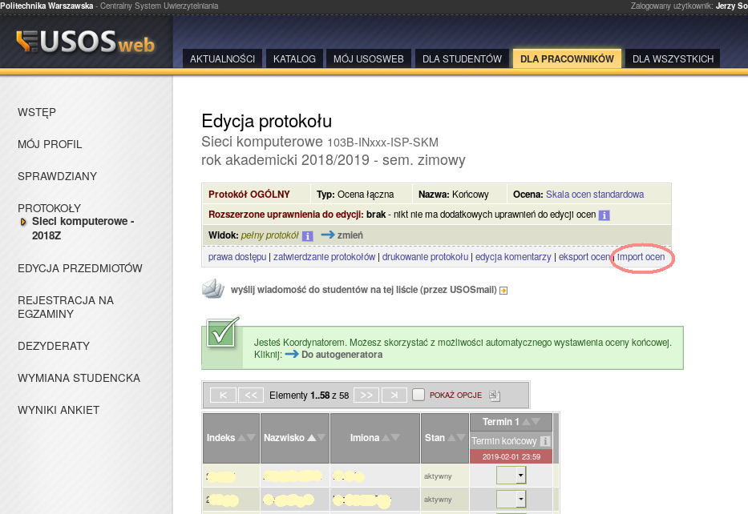This screenshot has height=514, width=748.
Task: Click the info icon beside 'Termin końcowy'
Action: 545,441
